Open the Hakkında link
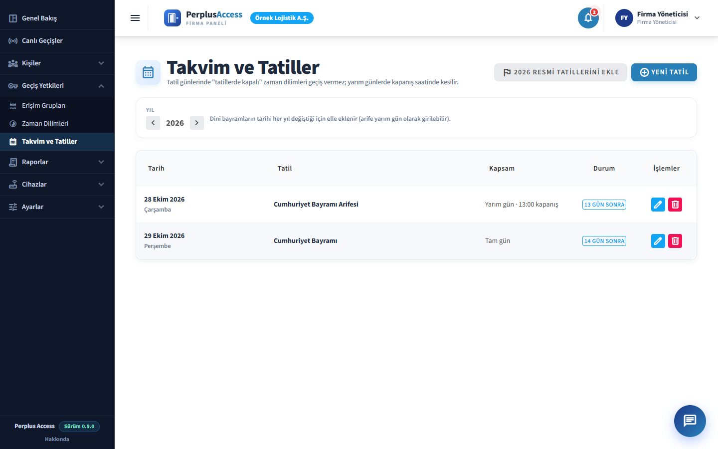The image size is (718, 449). [57, 439]
